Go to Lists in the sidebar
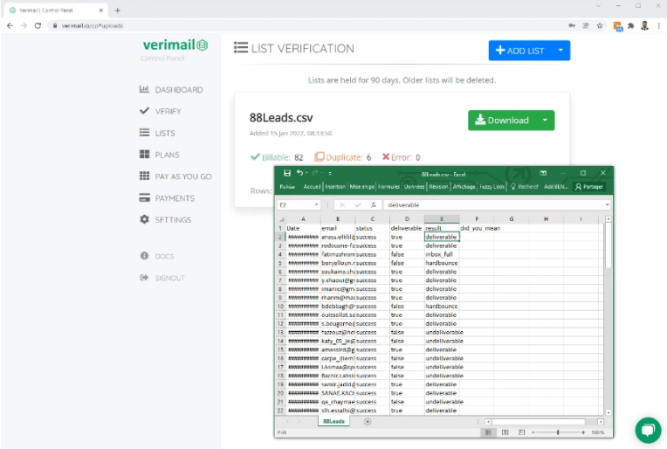Image resolution: width=667 pixels, height=449 pixels. (x=157, y=133)
